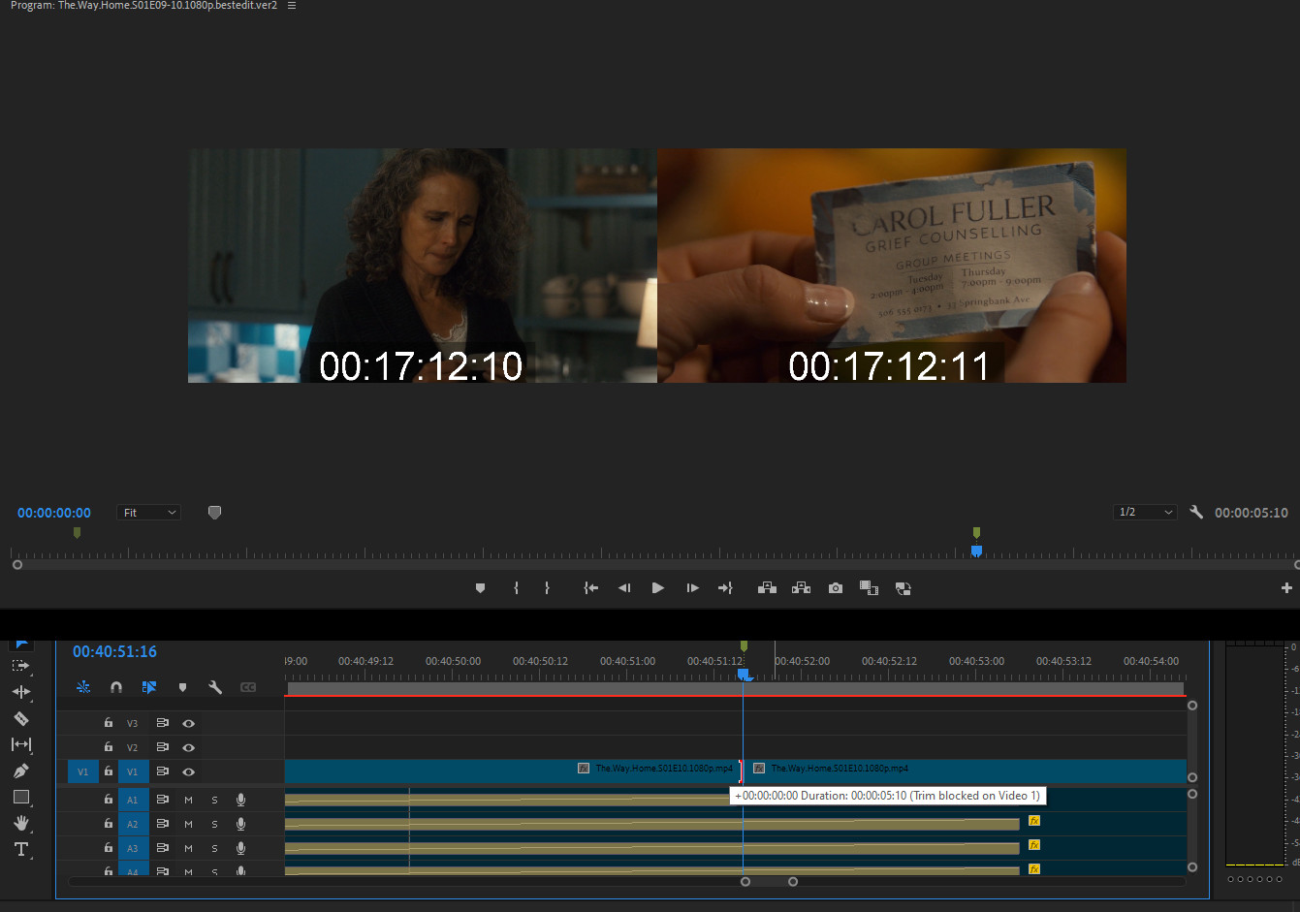Screen dimensions: 1300x912
Task: Toggle closed captions CC button
Action: click(248, 687)
